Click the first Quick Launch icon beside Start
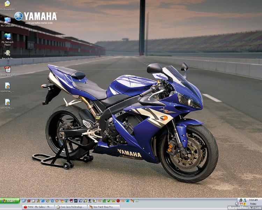 coord(24,201)
